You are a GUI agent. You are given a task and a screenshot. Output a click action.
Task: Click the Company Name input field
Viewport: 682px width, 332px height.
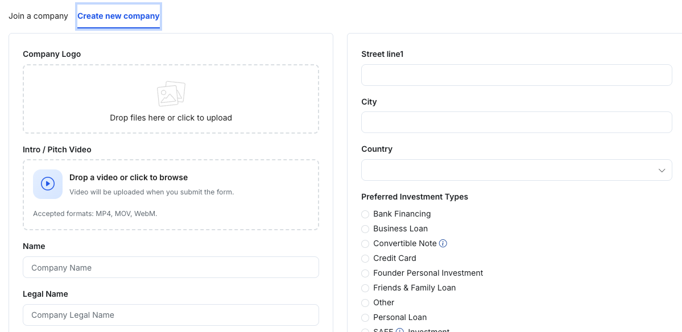pos(171,268)
